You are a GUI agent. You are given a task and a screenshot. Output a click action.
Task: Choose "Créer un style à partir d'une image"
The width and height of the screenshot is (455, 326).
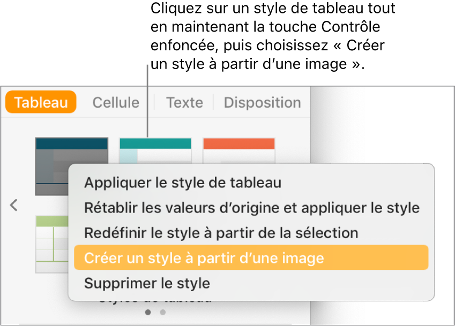204,258
